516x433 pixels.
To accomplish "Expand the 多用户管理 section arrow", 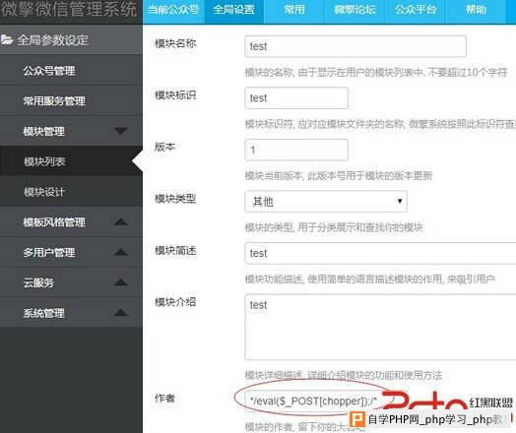I will coord(121,252).
